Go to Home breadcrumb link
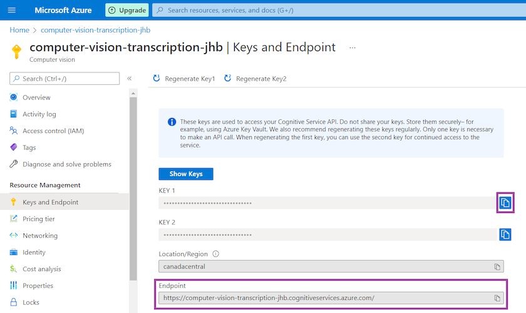This screenshot has width=526, height=313. pyautogui.click(x=19, y=30)
